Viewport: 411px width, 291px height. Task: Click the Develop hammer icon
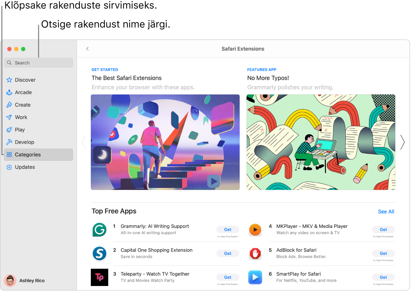tap(10, 142)
